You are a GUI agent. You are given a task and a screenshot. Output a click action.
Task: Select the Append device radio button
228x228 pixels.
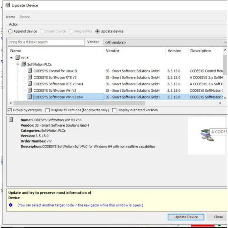10,31
